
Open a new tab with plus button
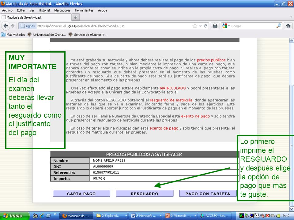tap(76, 17)
